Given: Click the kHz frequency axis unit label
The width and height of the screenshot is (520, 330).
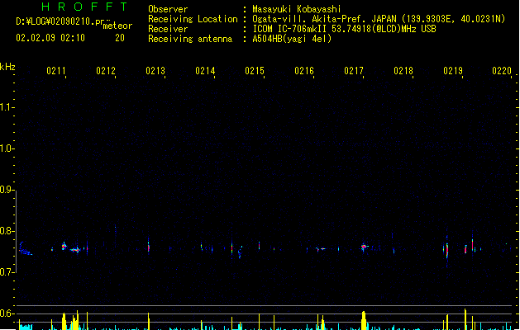Looking at the screenshot, I should click(x=7, y=67).
